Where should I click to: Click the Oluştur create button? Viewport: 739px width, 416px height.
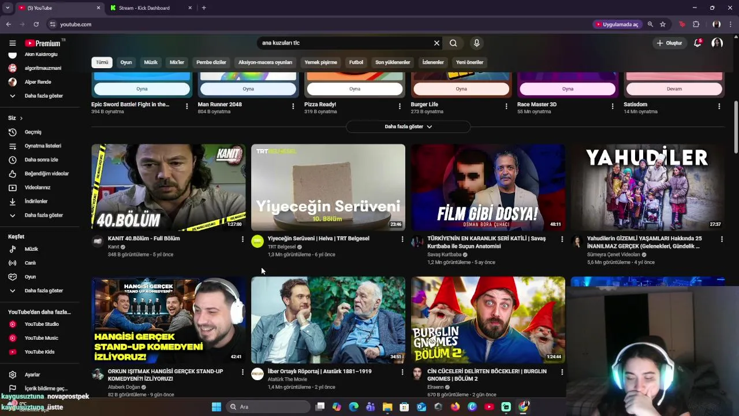coord(669,43)
